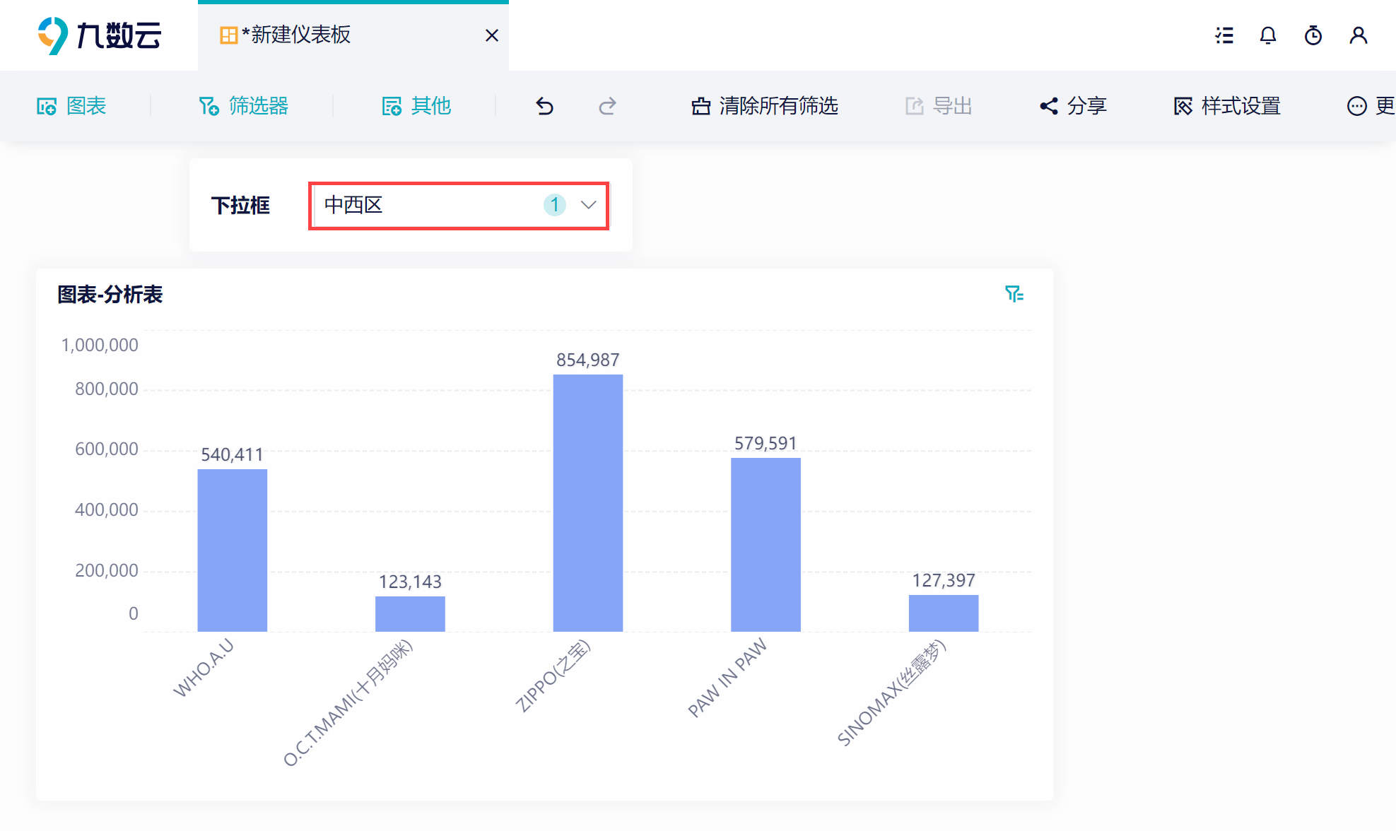Click the SINOMAX(丝露梦) axis label
1396x831 pixels.
[x=891, y=692]
